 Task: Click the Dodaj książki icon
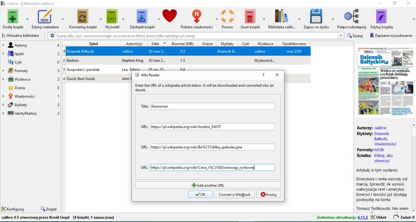point(13,16)
